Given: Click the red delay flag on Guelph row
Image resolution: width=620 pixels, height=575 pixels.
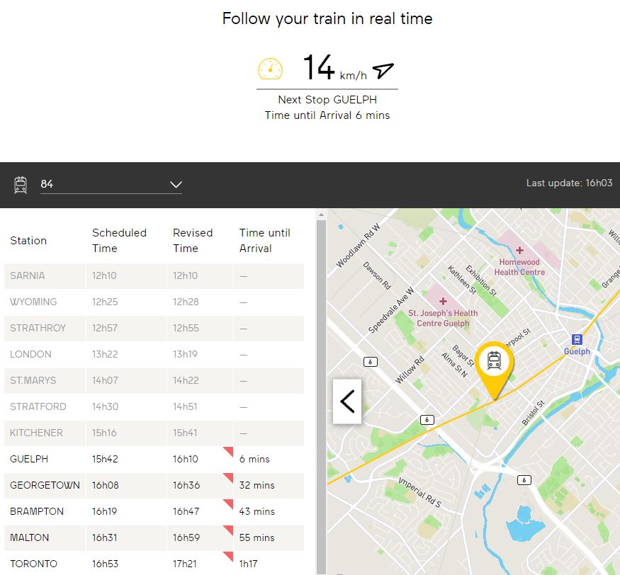Looking at the screenshot, I should pos(228,451).
